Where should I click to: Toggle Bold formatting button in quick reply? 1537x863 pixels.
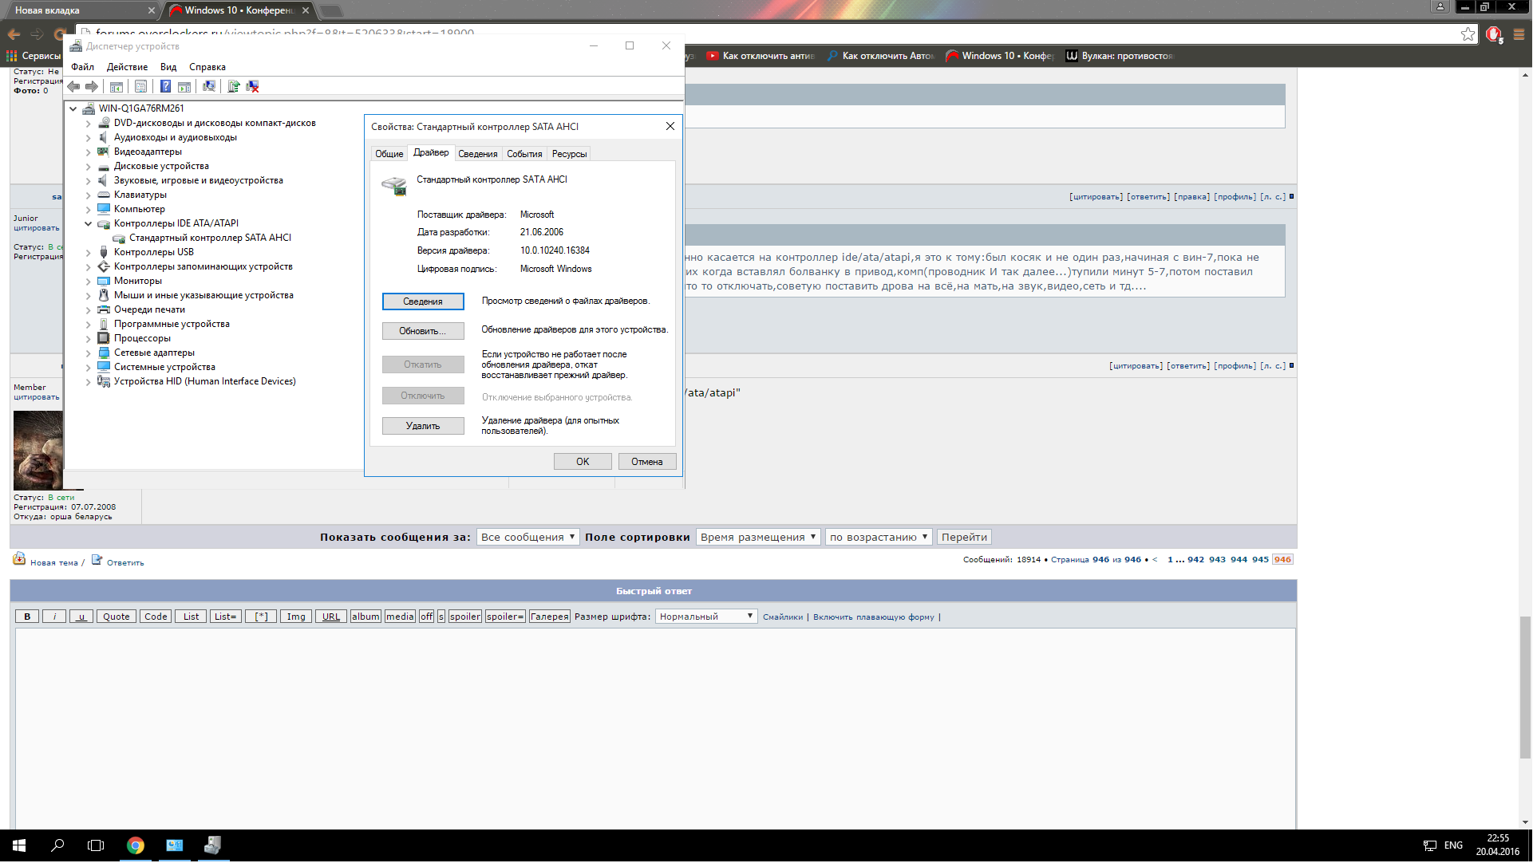27,618
